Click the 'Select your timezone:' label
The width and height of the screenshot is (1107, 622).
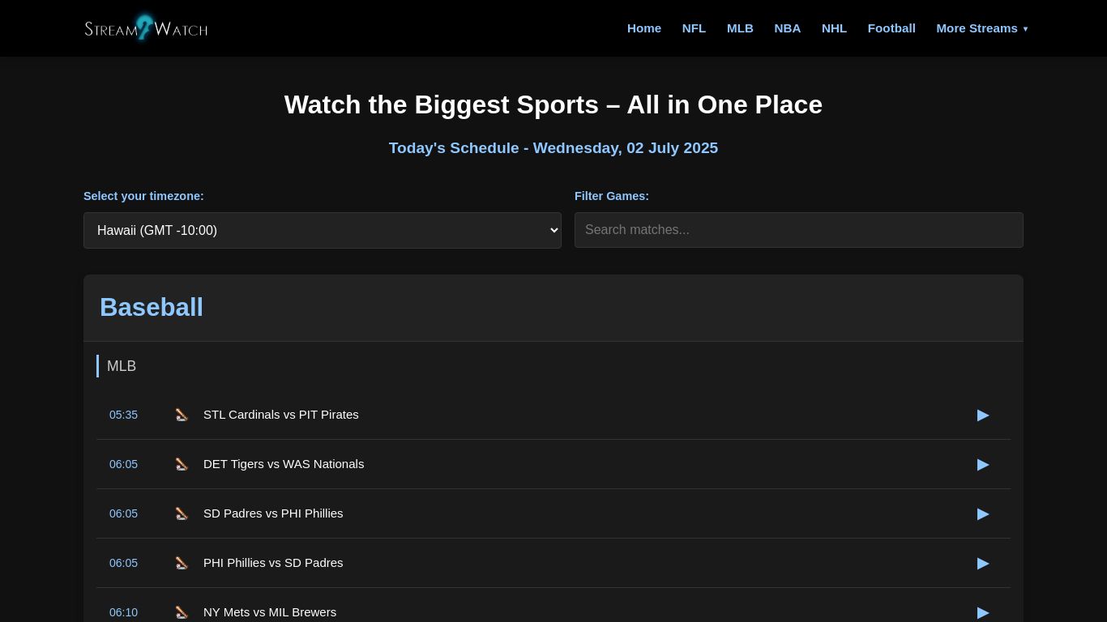143,196
